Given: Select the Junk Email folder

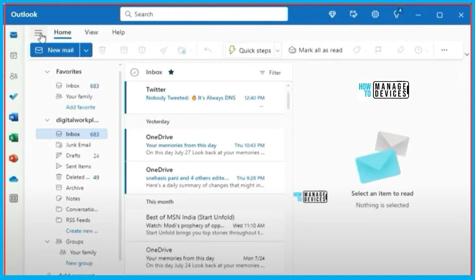Looking at the screenshot, I should click(72, 145).
